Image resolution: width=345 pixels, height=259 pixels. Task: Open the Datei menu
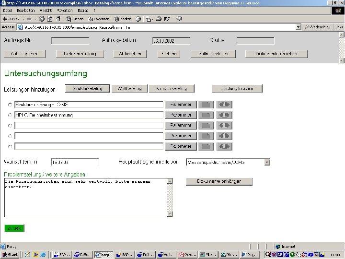tap(7, 11)
